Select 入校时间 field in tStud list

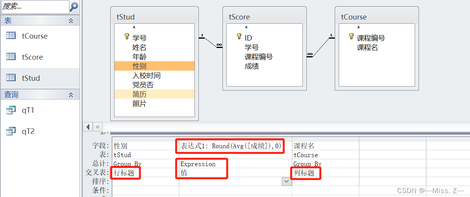154,75
